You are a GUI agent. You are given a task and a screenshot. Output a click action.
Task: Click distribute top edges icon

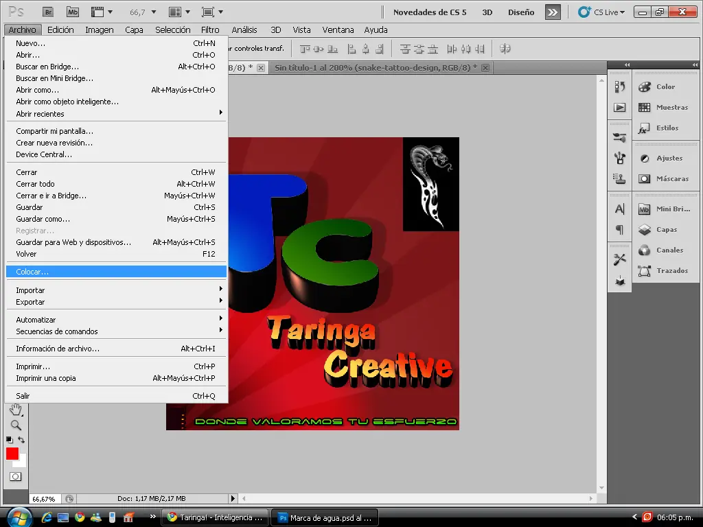click(x=405, y=49)
